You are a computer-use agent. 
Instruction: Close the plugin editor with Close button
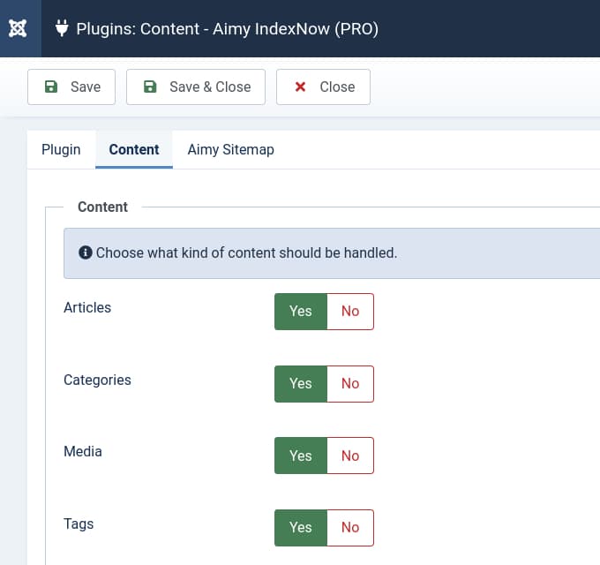click(x=323, y=87)
